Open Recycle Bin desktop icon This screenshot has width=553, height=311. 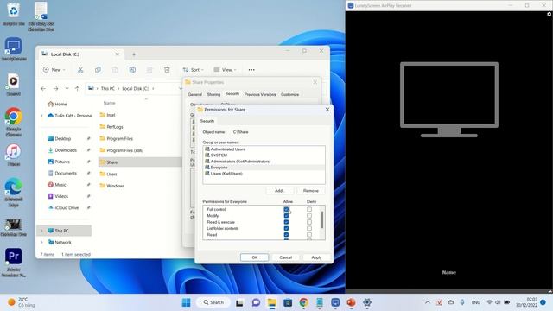14,14
